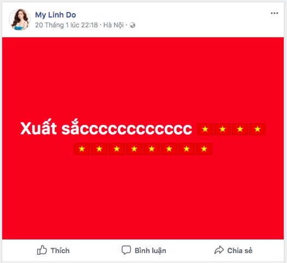
Task: Click the Thích like button label
Action: pyautogui.click(x=60, y=250)
